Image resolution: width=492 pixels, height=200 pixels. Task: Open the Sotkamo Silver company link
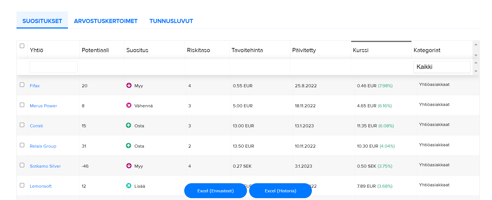click(x=45, y=166)
